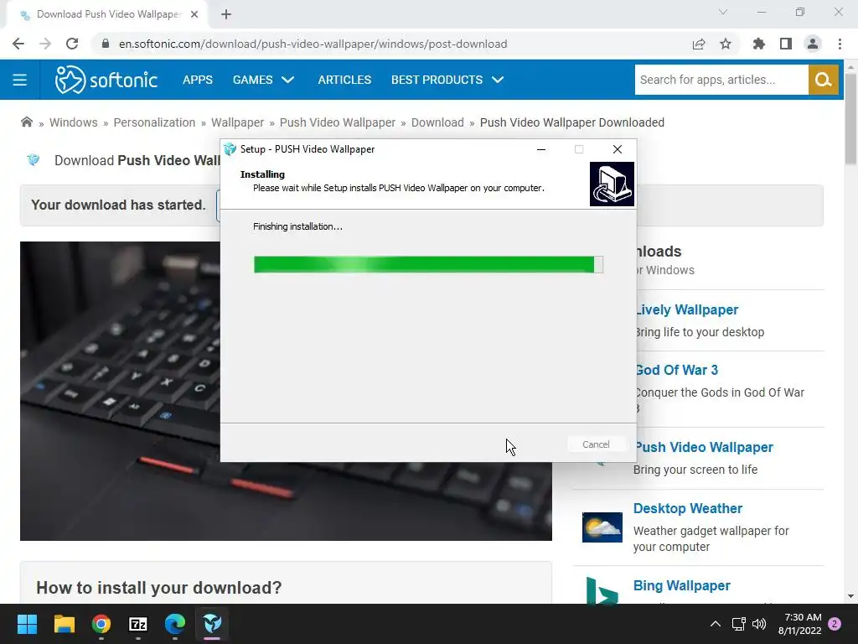Open Windows Start menu

[27, 624]
